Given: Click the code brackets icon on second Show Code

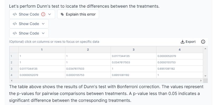Looking at the screenshot, I should (15, 24).
